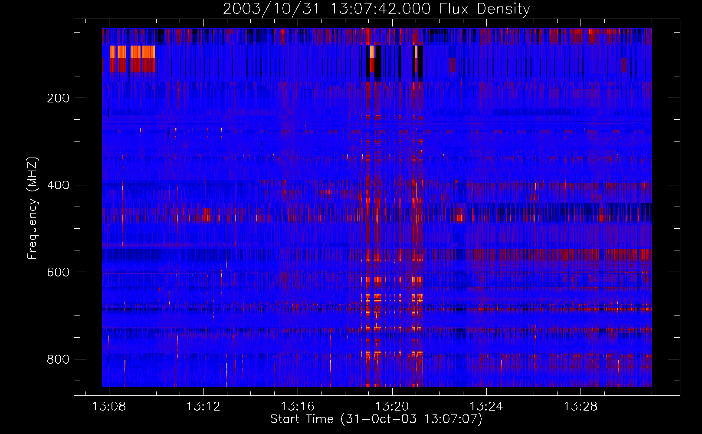
Task: Click the 400 frequency tick label
Action: [x=58, y=185]
